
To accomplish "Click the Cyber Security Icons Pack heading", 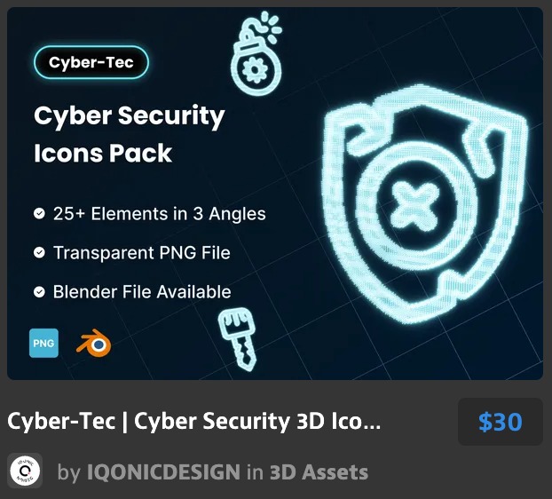I will pyautogui.click(x=130, y=134).
